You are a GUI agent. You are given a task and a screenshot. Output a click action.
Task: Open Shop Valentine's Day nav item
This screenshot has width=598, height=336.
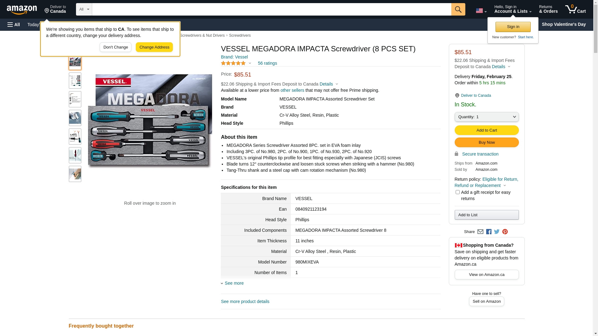tap(563, 24)
